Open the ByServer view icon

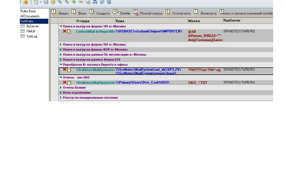coord(23,26)
